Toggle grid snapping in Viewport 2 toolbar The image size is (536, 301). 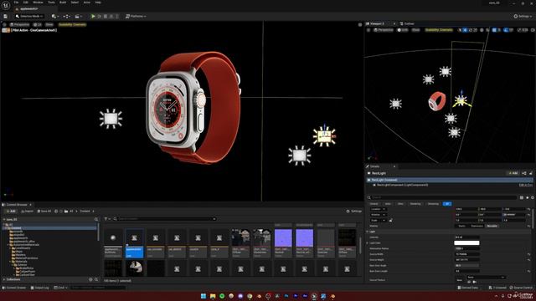pyautogui.click(x=494, y=30)
